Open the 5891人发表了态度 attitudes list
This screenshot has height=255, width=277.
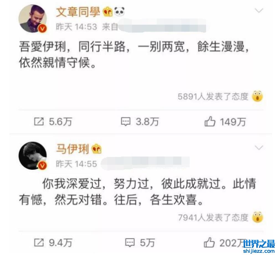tap(213, 97)
